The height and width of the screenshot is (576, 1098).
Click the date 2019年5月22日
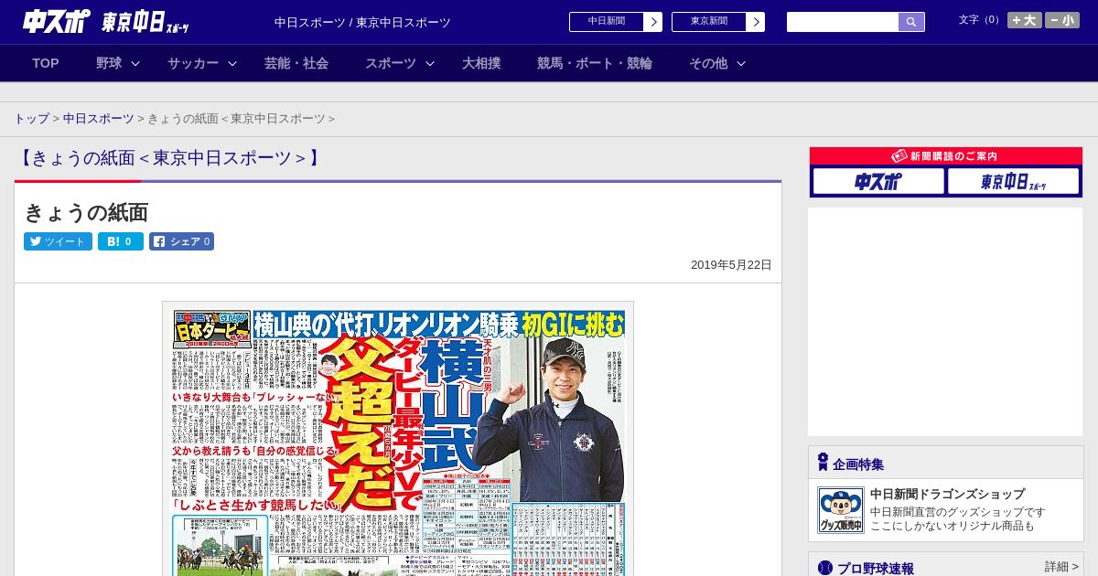731,265
